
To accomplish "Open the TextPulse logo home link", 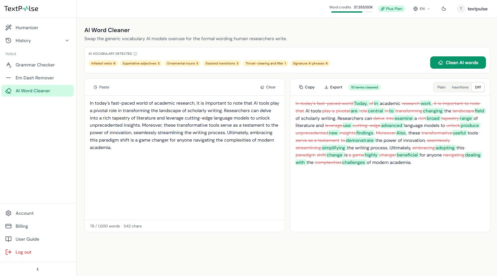I will (21, 9).
